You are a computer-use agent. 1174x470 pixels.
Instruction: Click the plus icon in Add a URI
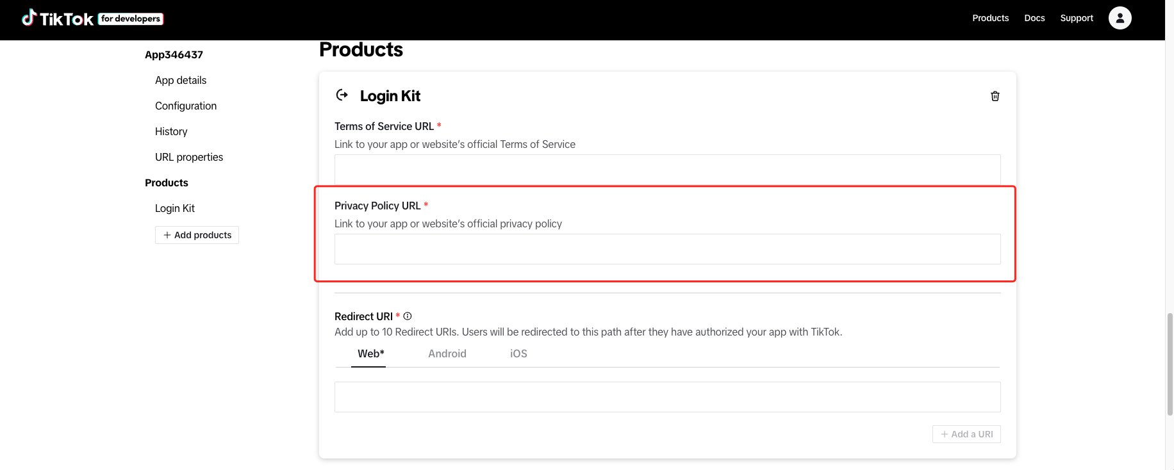pos(944,434)
